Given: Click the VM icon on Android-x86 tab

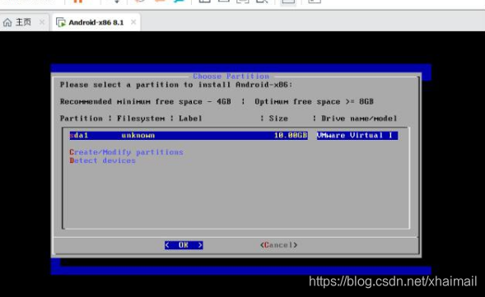Looking at the screenshot, I should (61, 22).
